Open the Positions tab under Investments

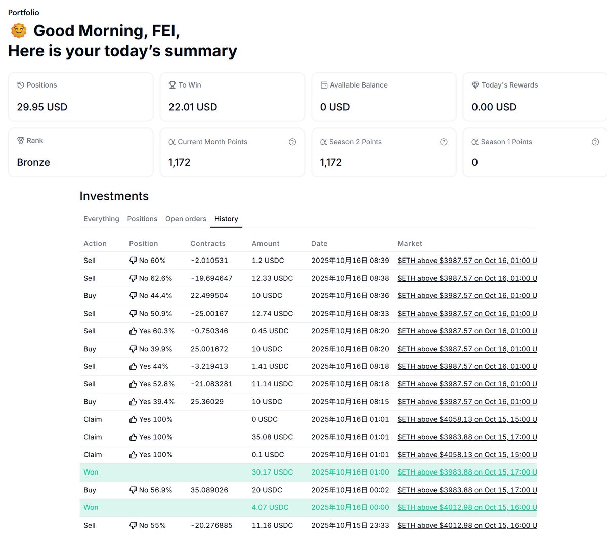(142, 219)
